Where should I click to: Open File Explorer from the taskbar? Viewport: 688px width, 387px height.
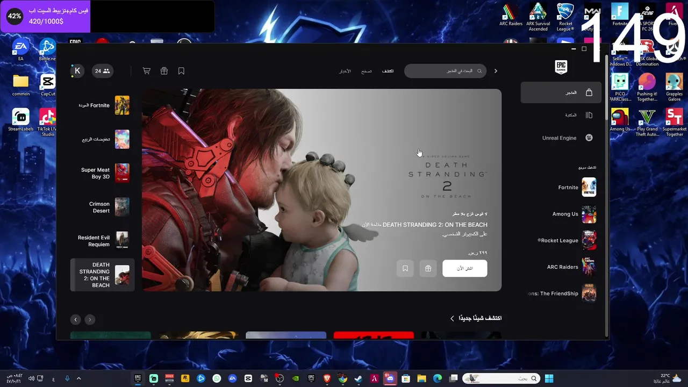pyautogui.click(x=421, y=378)
